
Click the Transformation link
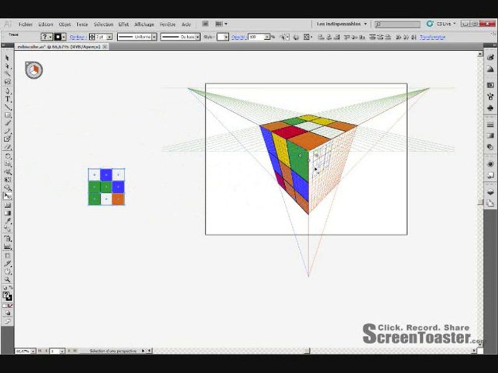point(433,37)
